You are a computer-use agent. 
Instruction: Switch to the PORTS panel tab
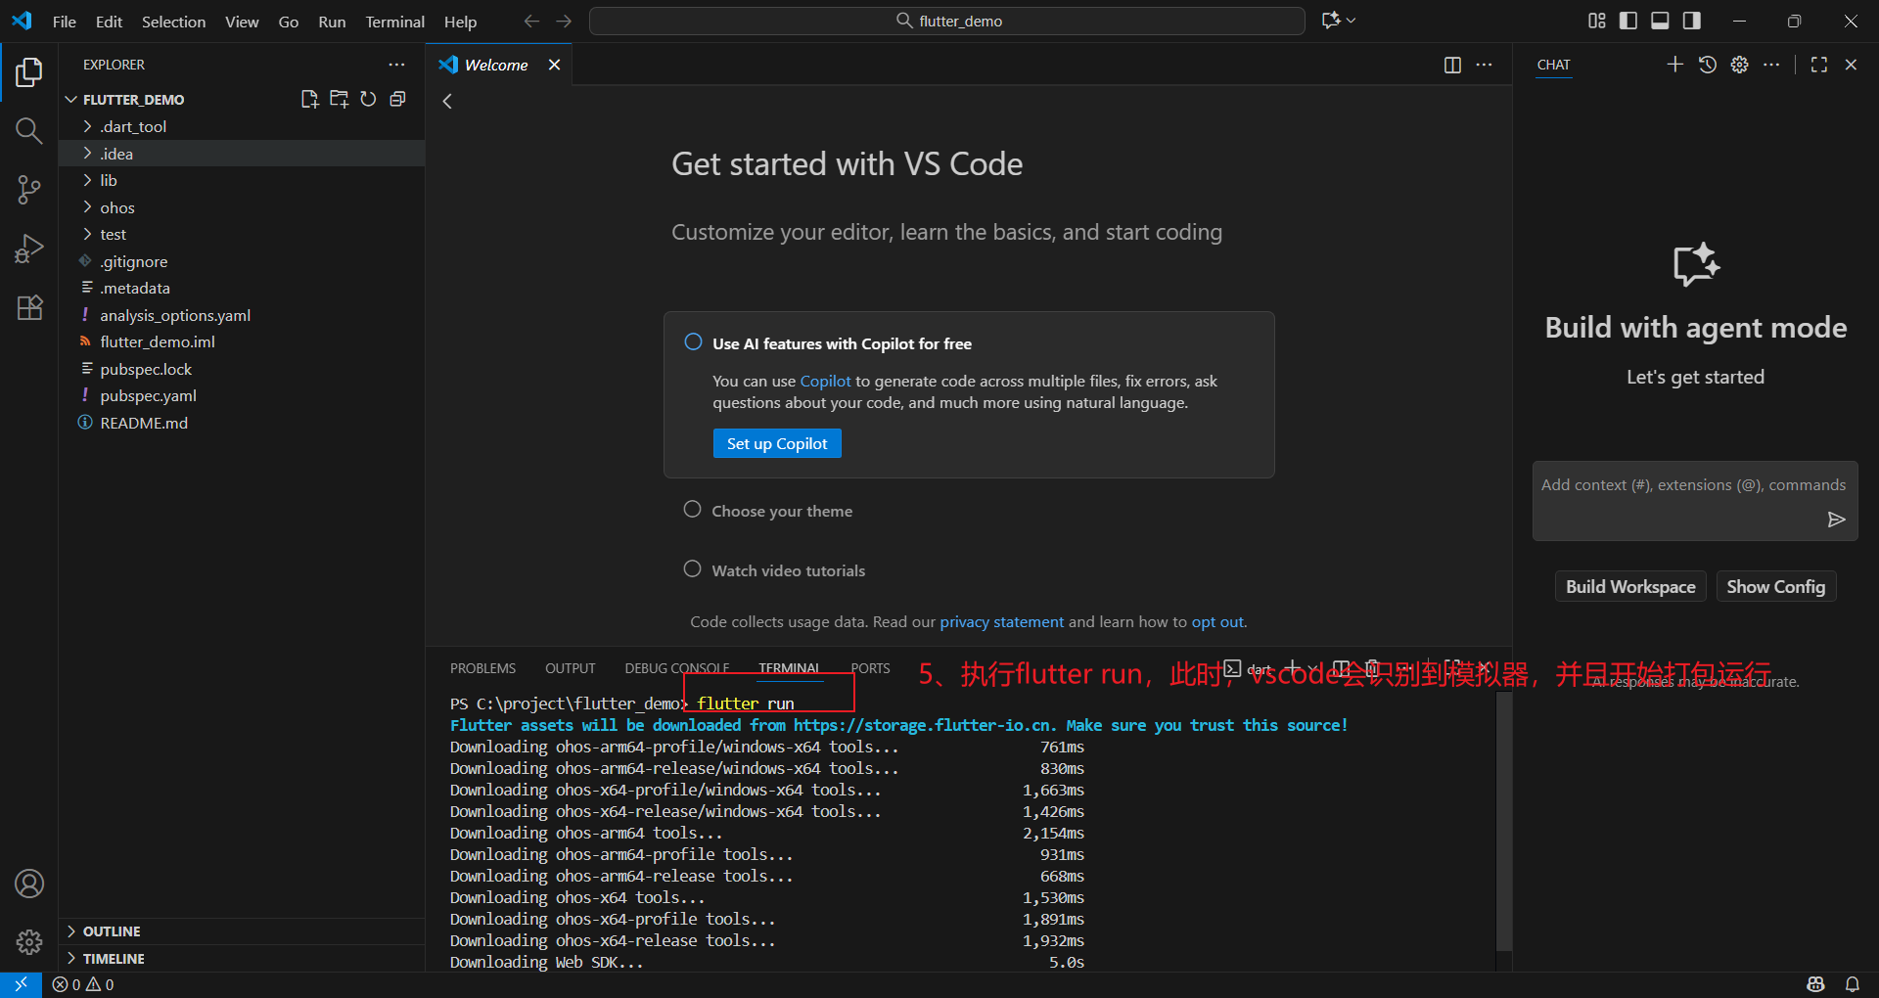coord(870,668)
